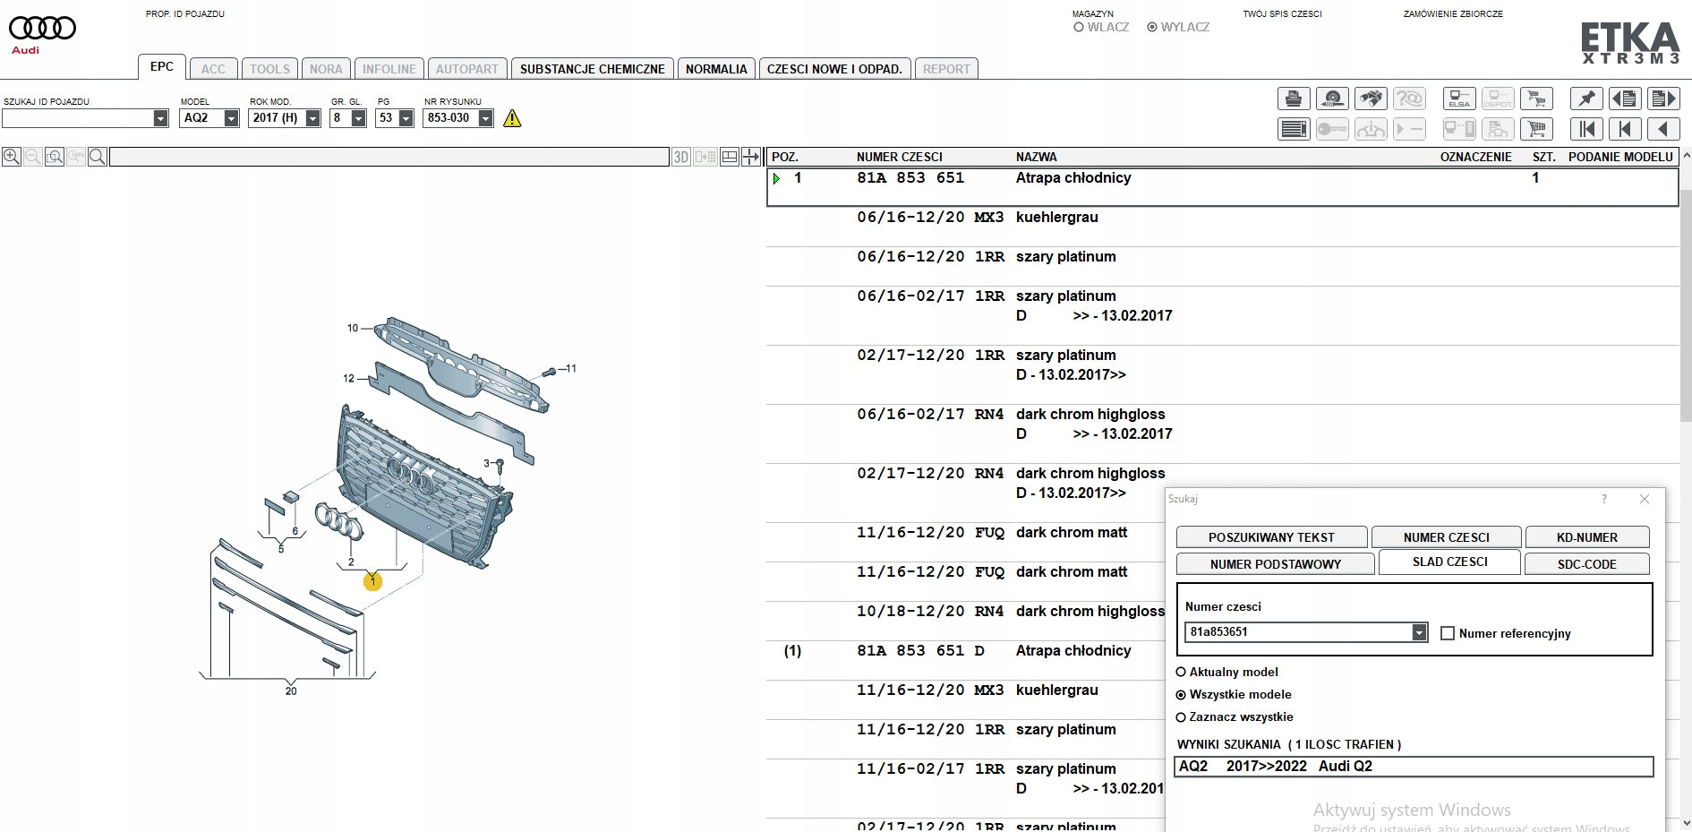Image resolution: width=1692 pixels, height=832 pixels.
Task: Click the parts list view icon
Action: tap(1294, 129)
